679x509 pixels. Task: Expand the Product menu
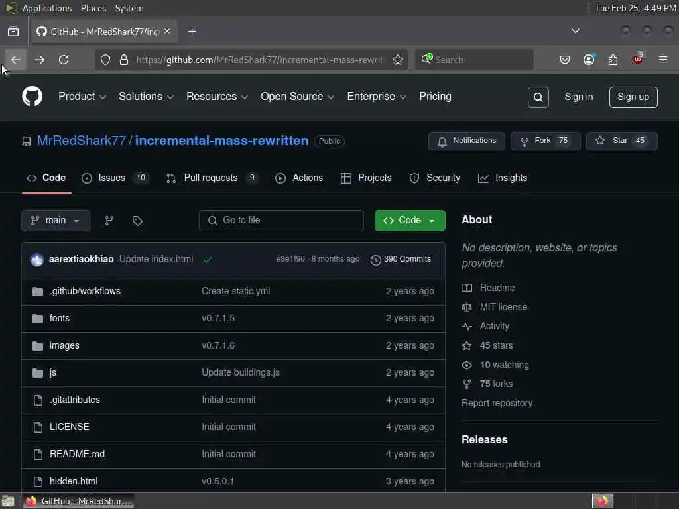coord(82,97)
